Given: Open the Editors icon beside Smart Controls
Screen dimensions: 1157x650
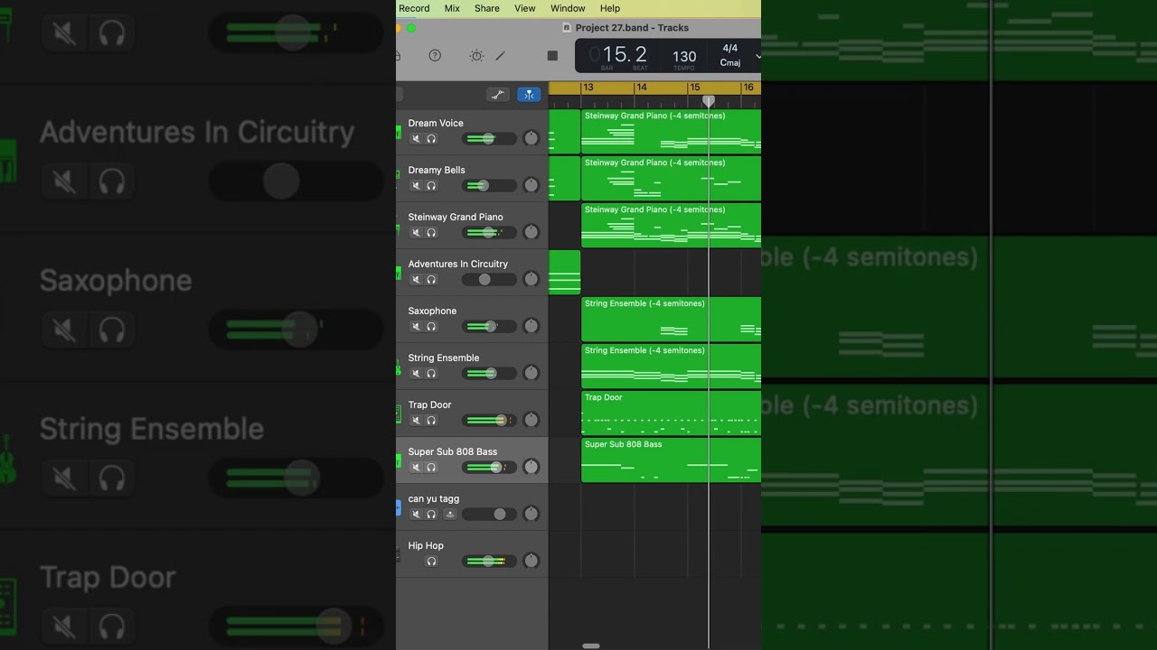Looking at the screenshot, I should coord(500,55).
